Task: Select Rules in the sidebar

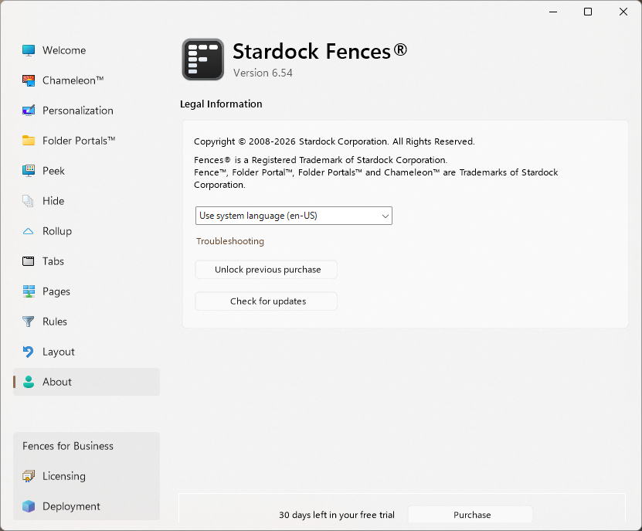Action: click(87, 322)
